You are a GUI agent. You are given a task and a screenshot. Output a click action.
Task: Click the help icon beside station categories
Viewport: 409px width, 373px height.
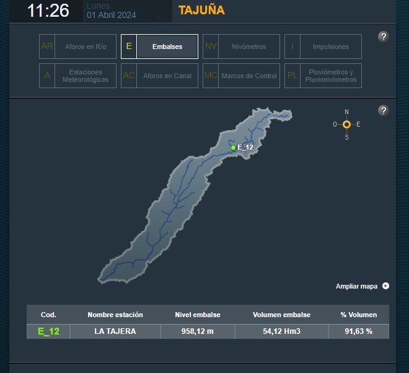point(384,37)
